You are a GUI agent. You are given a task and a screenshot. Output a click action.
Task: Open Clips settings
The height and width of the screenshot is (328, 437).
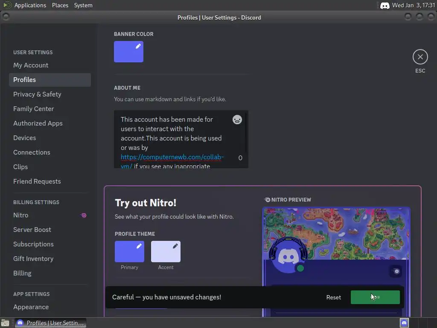click(50, 167)
